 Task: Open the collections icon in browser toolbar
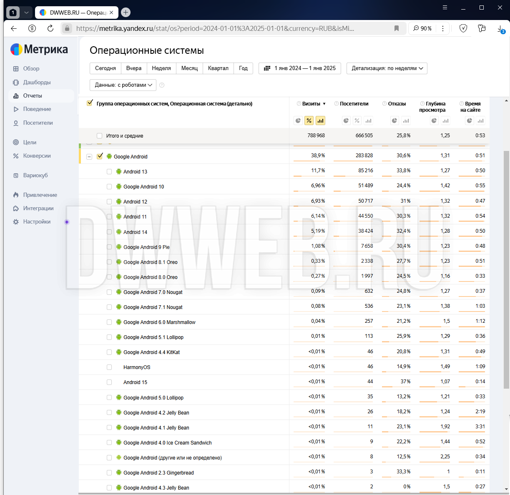pos(482,28)
